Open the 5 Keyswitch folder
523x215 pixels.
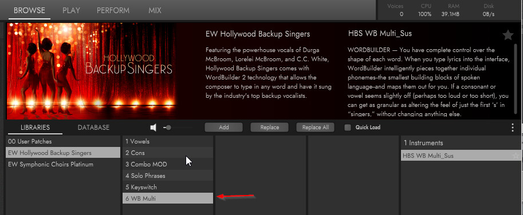[x=168, y=187]
